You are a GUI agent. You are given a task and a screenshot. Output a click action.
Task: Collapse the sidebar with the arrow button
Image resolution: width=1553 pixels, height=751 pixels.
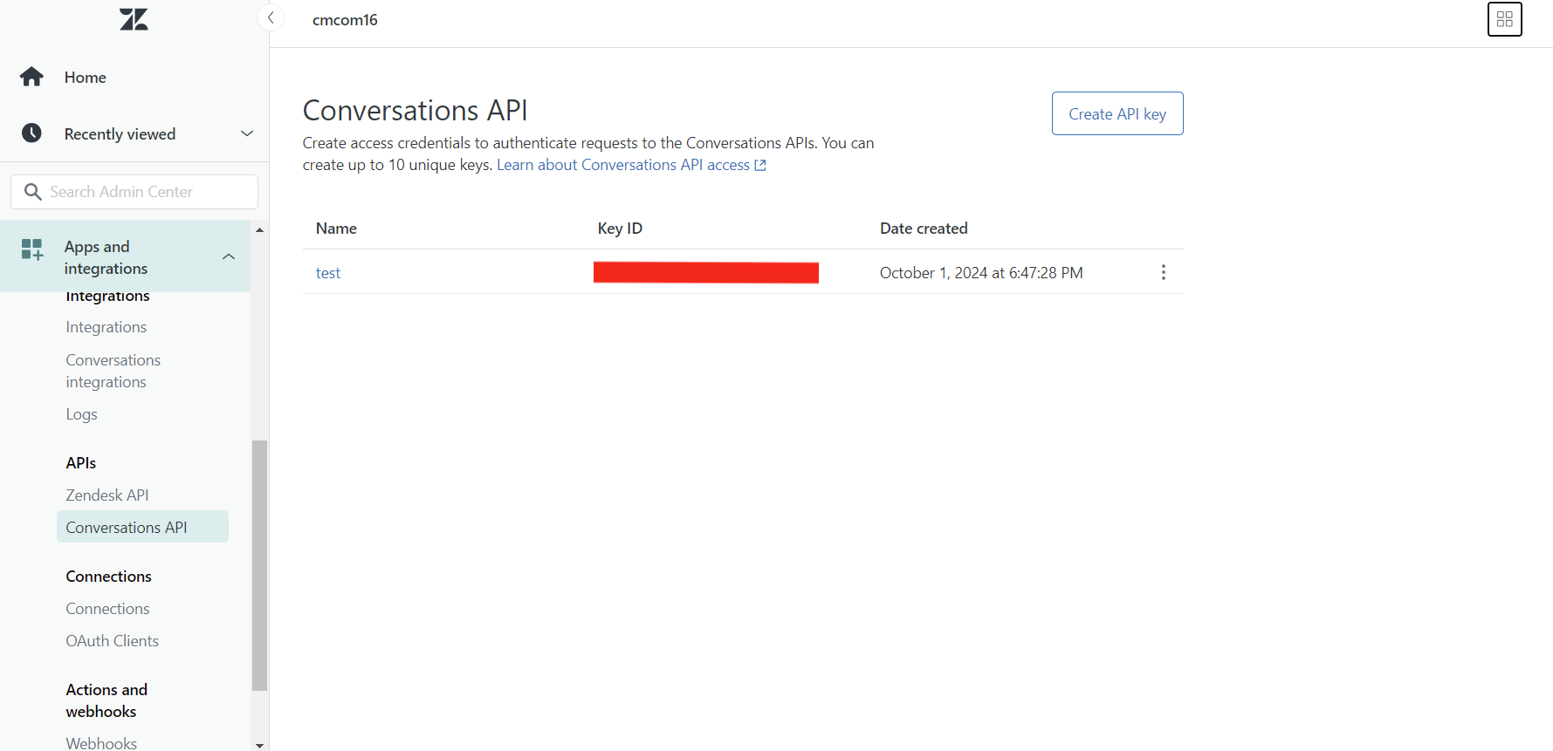pyautogui.click(x=271, y=18)
